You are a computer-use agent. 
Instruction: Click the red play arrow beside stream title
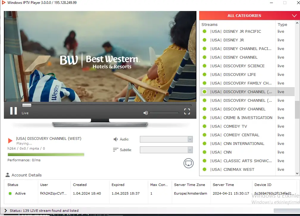10,141
